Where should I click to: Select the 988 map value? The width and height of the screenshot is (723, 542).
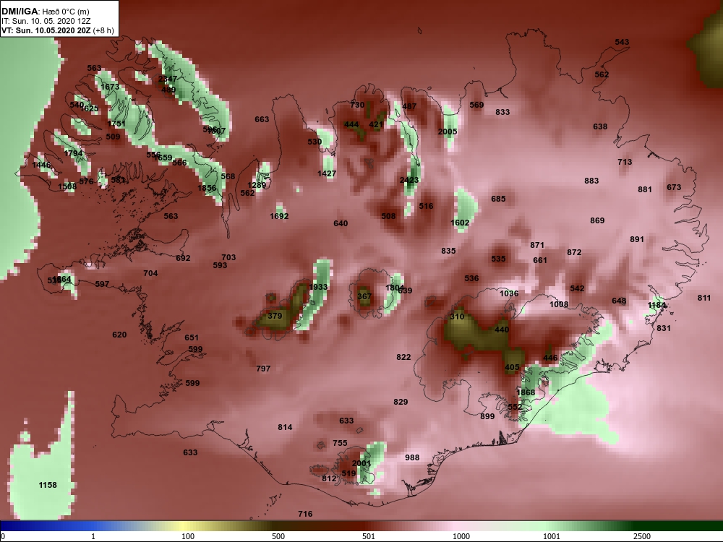pyautogui.click(x=412, y=457)
